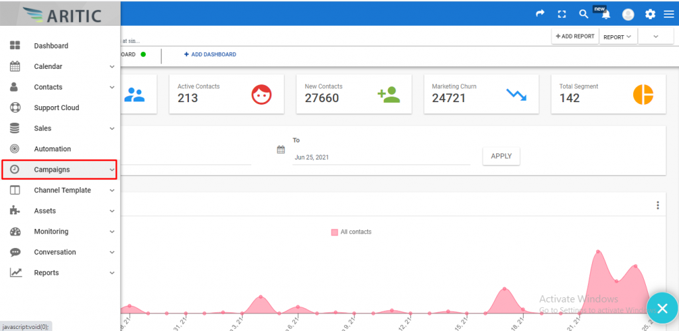Click the Calendar icon in sidebar
This screenshot has width=679, height=331.
[x=15, y=66]
